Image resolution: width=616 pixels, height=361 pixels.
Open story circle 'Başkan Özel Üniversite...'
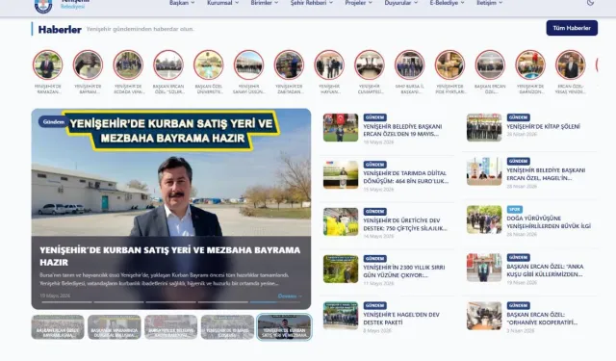(x=209, y=64)
